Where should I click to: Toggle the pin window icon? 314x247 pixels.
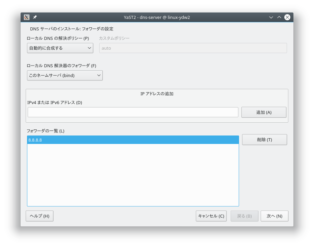click(x=35, y=17)
